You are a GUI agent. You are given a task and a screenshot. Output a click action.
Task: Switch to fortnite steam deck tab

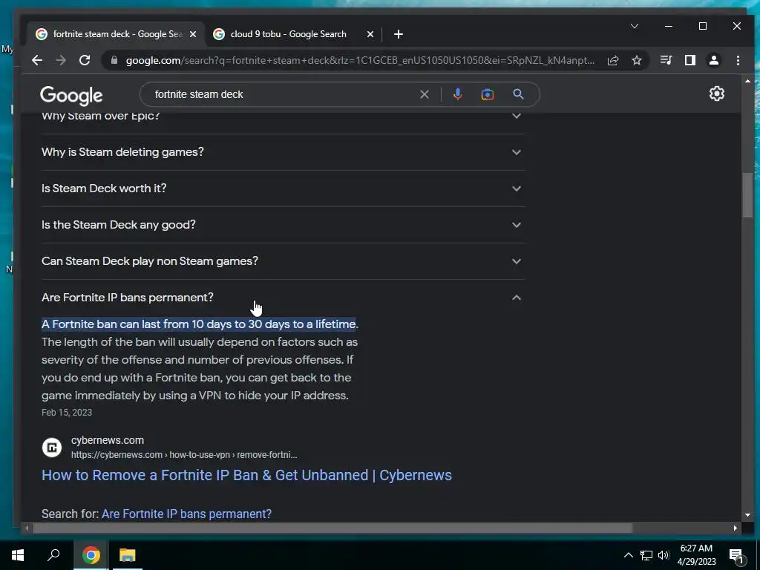point(118,34)
